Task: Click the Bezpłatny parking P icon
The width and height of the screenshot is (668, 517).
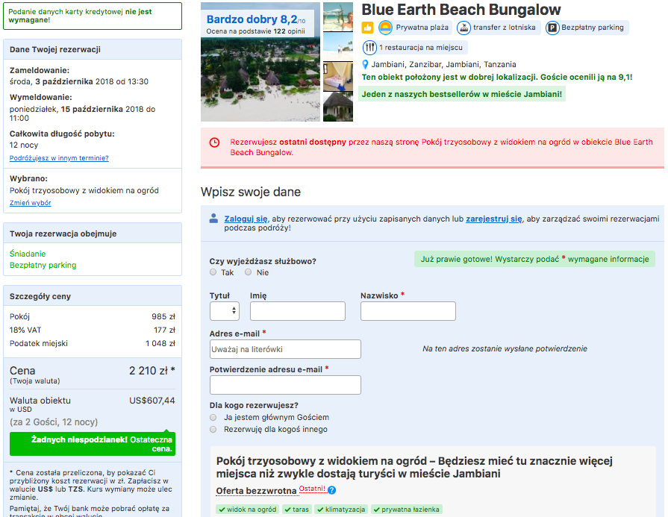Action: click(552, 28)
